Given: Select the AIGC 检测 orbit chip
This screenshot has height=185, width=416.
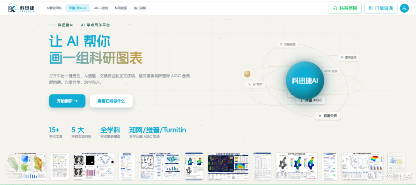Looking at the screenshot, I should click(x=331, y=71).
